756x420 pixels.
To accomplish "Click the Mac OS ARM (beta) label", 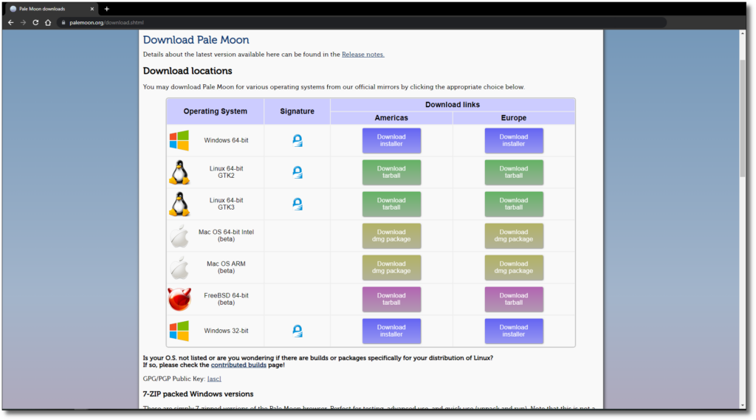I will (x=226, y=268).
